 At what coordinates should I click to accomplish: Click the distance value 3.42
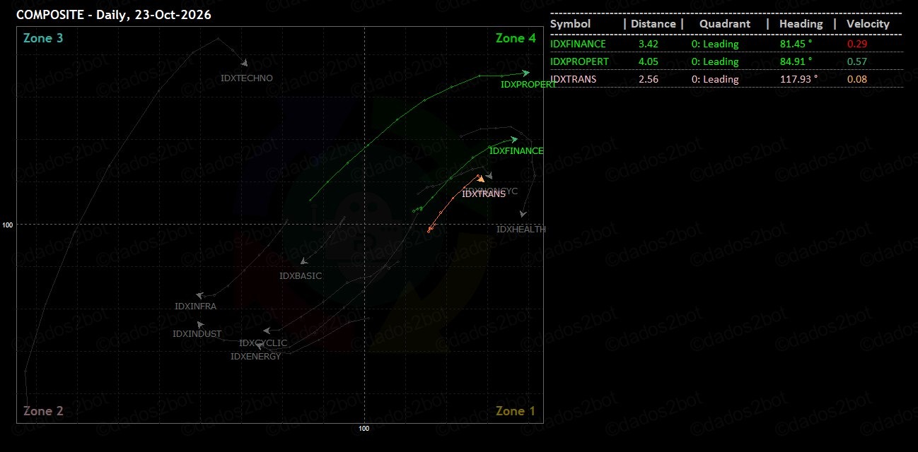(649, 44)
